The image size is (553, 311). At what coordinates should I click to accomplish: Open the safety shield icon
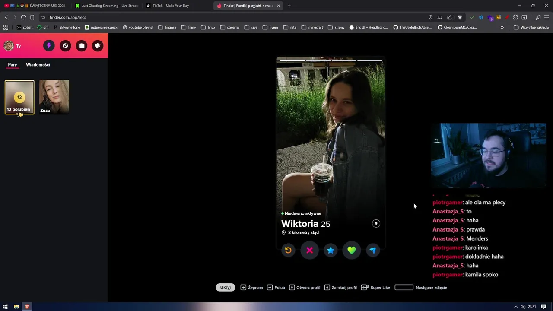pyautogui.click(x=98, y=46)
